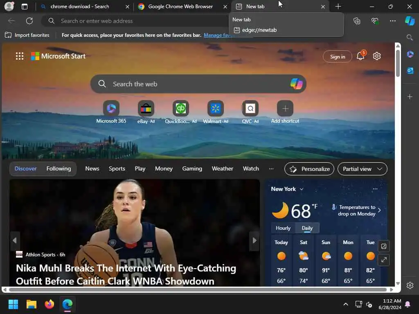The width and height of the screenshot is (419, 314).
Task: Close the chrome download - Search tab
Action: tap(127, 7)
